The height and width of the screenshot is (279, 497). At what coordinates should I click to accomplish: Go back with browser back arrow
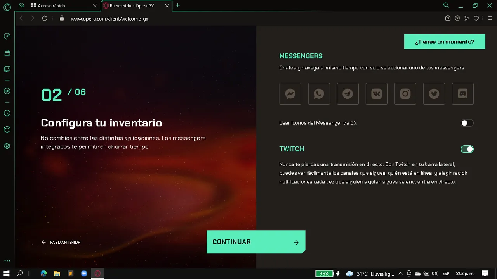(21, 18)
